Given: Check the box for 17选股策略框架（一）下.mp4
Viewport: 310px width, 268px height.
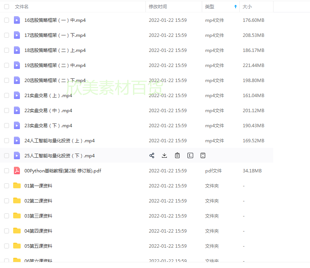Looking at the screenshot, I should pos(6,35).
